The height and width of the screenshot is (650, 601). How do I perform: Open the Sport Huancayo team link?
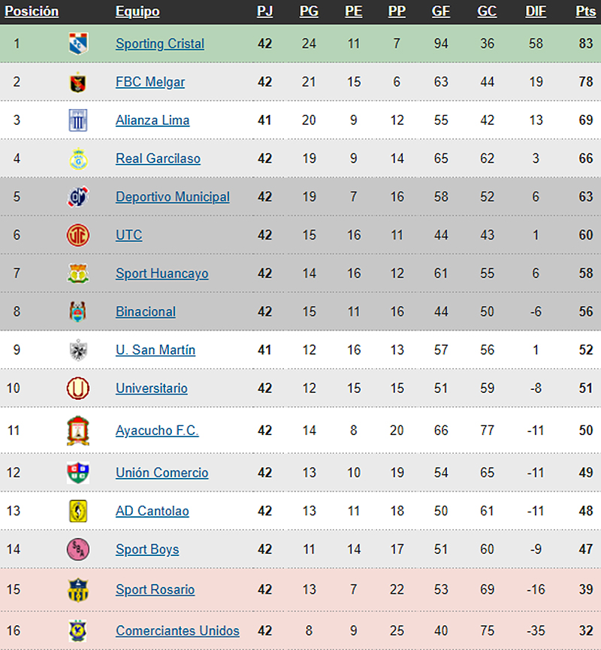[162, 274]
